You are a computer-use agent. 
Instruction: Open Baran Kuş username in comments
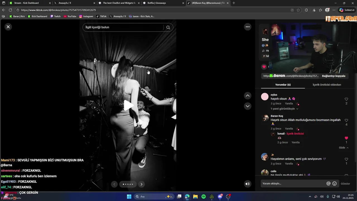pos(277,116)
